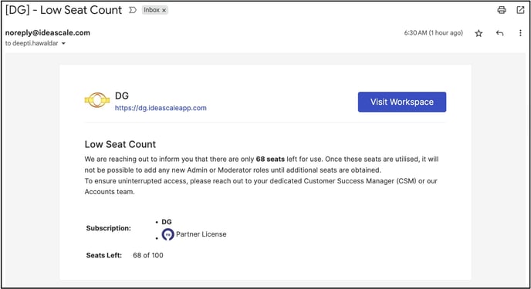
Task: Click the Partner License circular badge icon
Action: point(167,234)
